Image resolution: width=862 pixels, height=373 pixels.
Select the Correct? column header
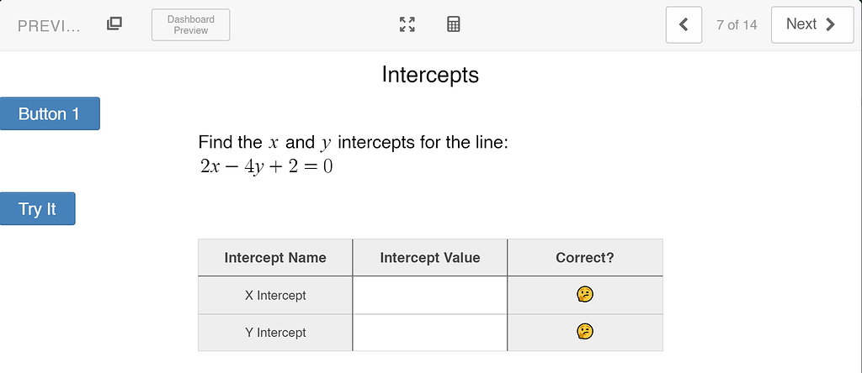585,257
